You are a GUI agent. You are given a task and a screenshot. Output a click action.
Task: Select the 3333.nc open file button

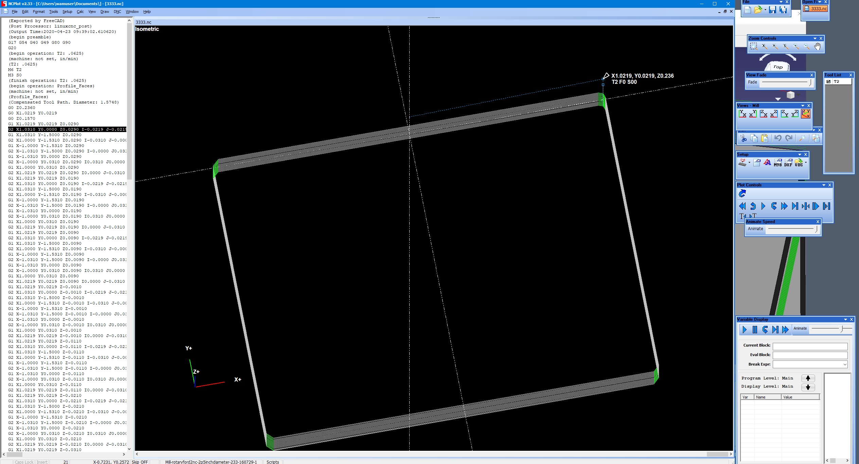tap(816, 9)
